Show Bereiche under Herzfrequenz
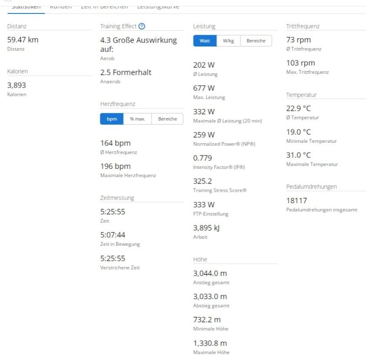 [x=167, y=119]
